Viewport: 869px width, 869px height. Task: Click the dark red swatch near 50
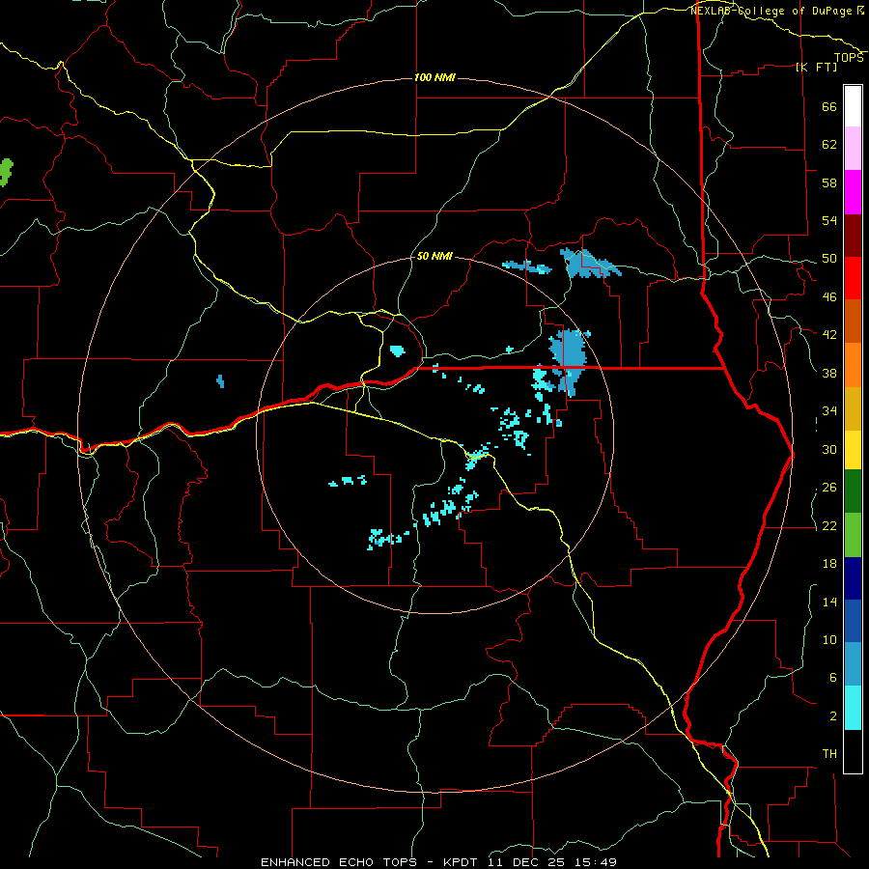[x=853, y=236]
